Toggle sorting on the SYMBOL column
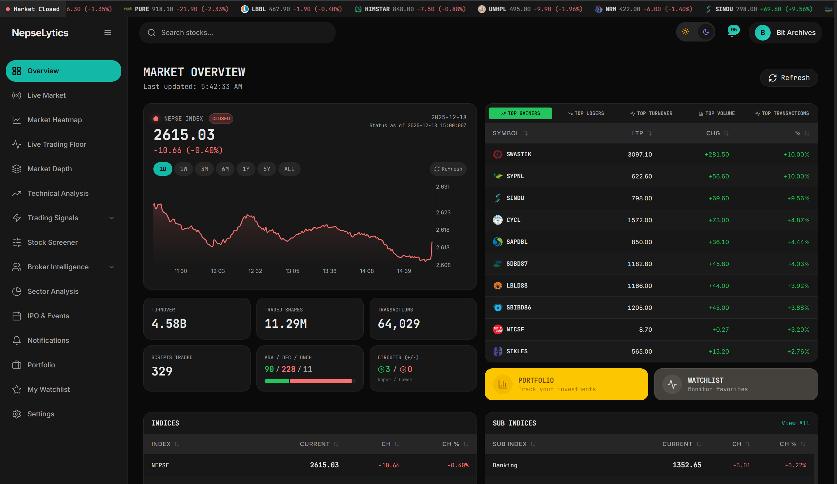Image resolution: width=837 pixels, height=484 pixels. (525, 133)
